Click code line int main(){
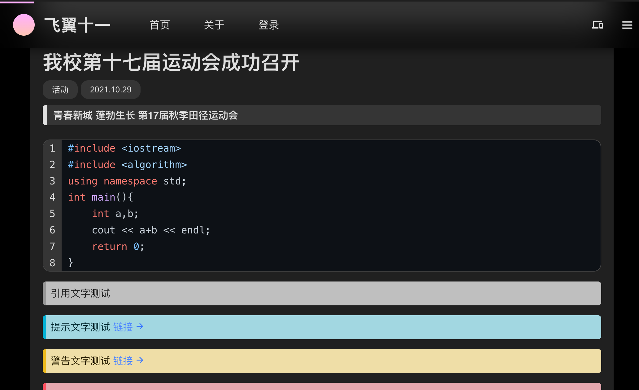The width and height of the screenshot is (639, 390). click(101, 197)
